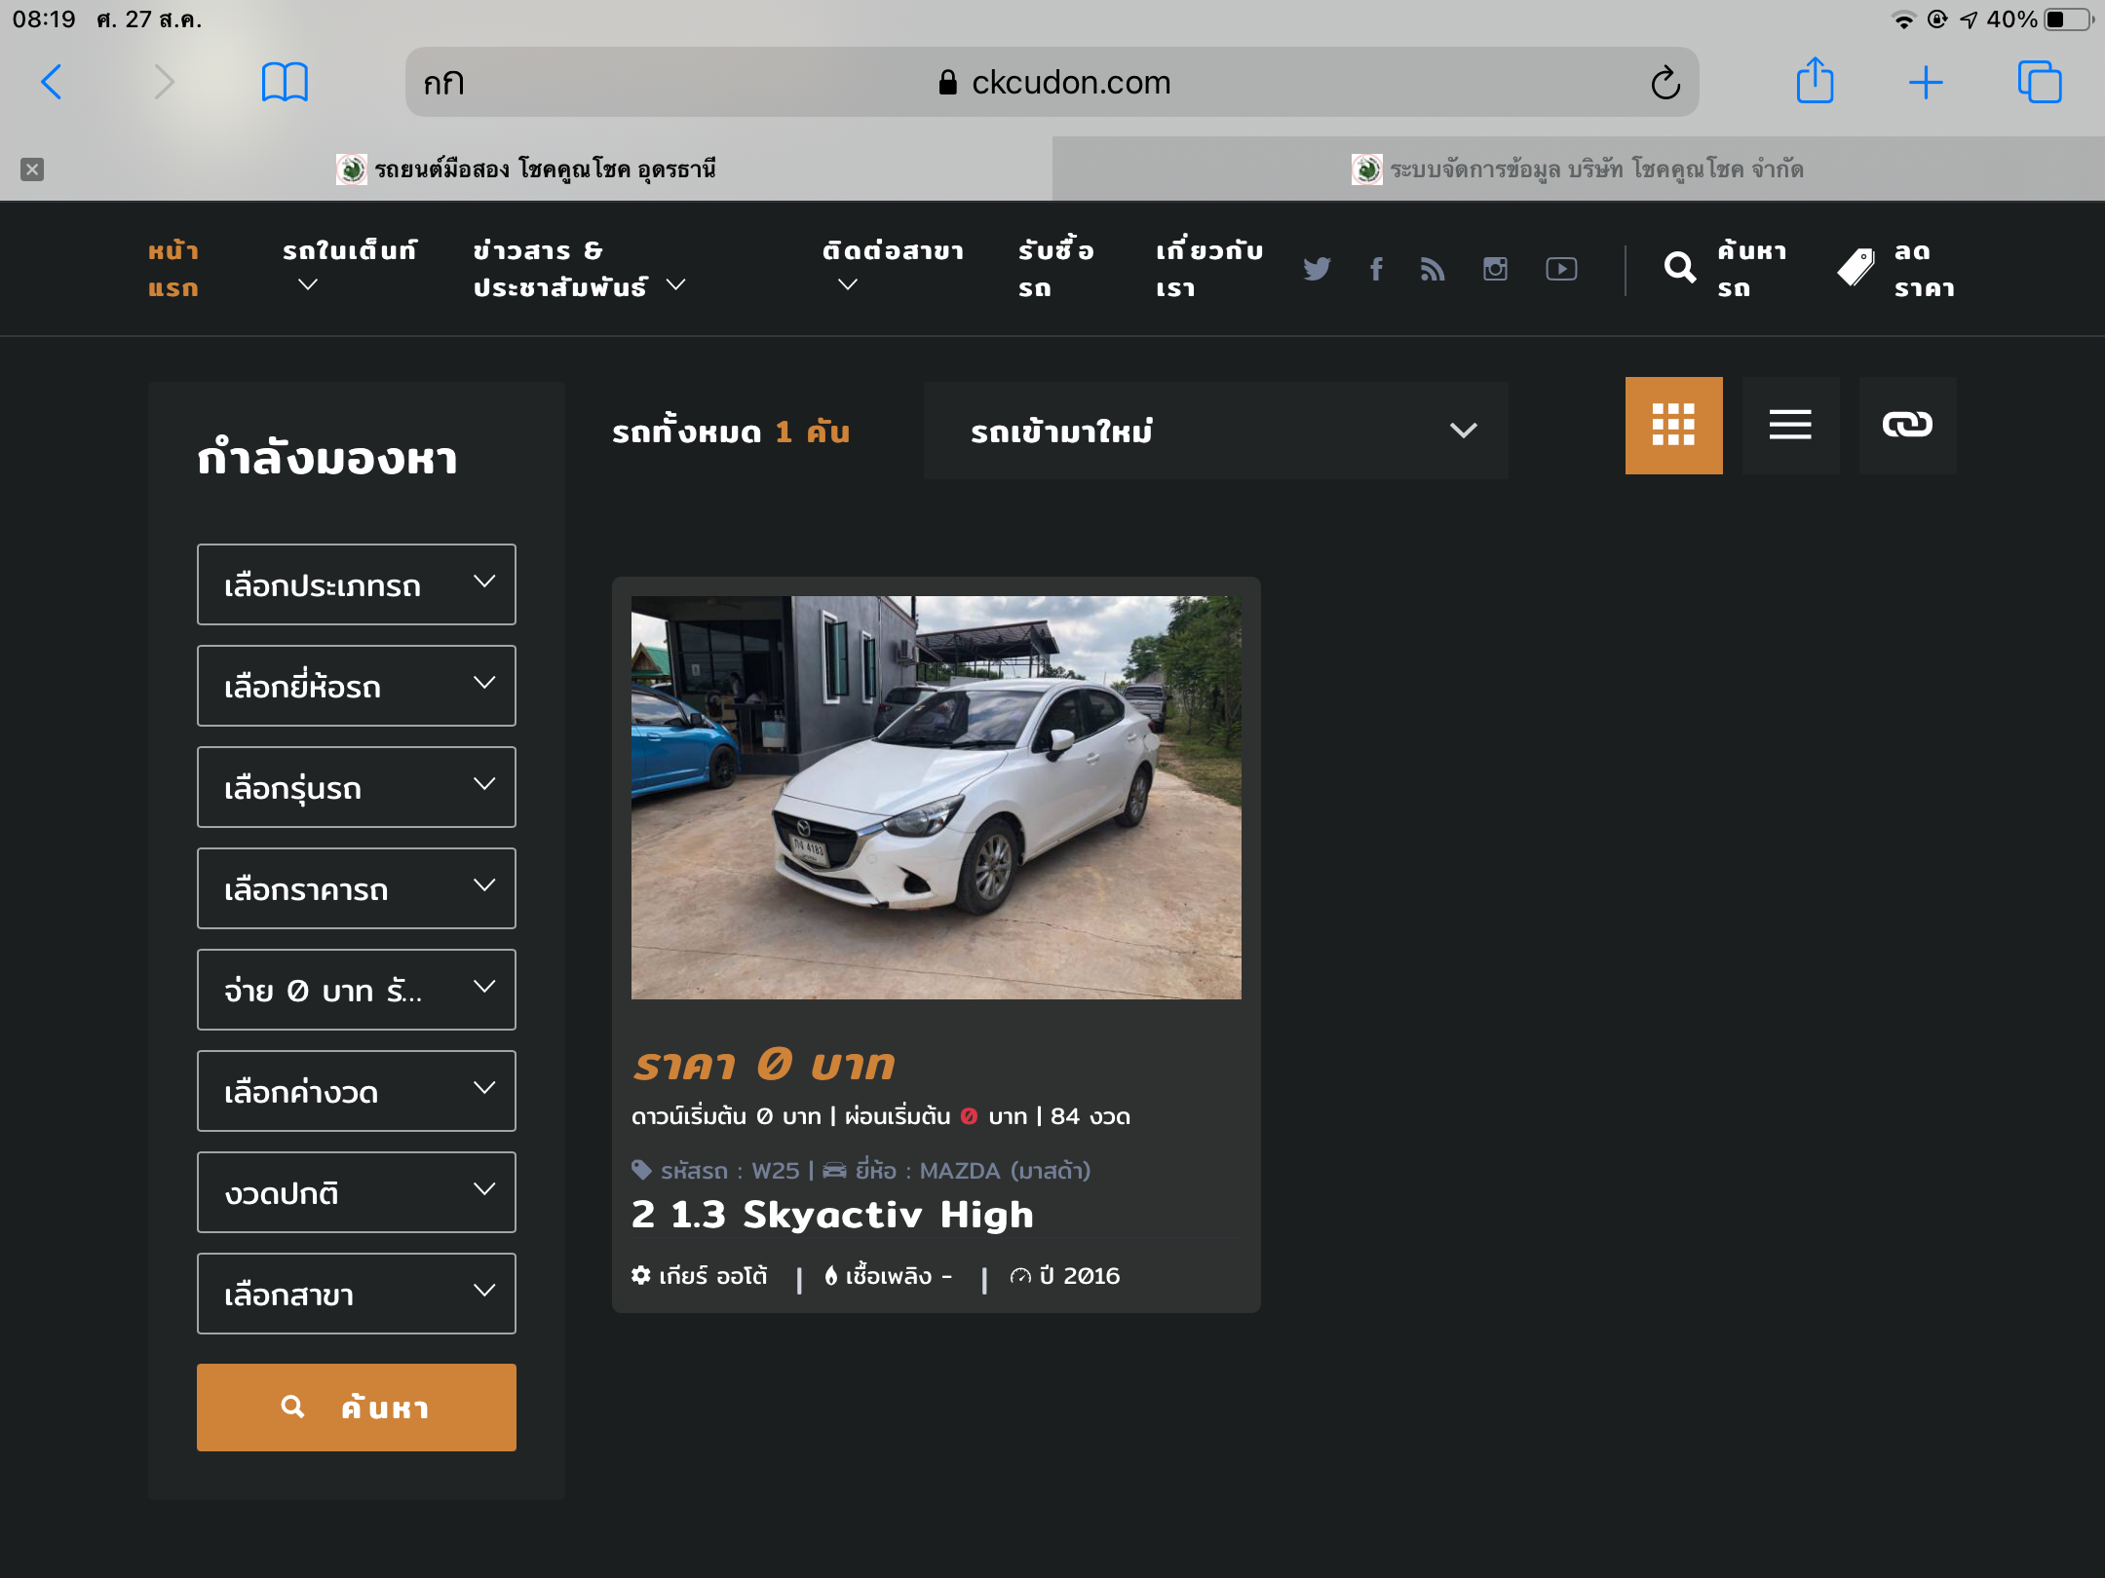Screen dimensions: 2105x1578
Task: Click the Twitter icon in header
Action: pyautogui.click(x=1317, y=269)
